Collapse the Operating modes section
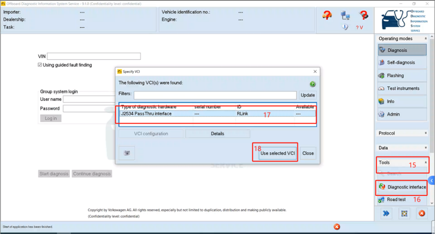 click(425, 39)
